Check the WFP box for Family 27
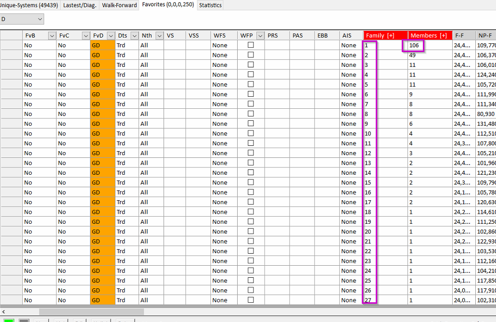This screenshot has width=496, height=322. point(251,300)
